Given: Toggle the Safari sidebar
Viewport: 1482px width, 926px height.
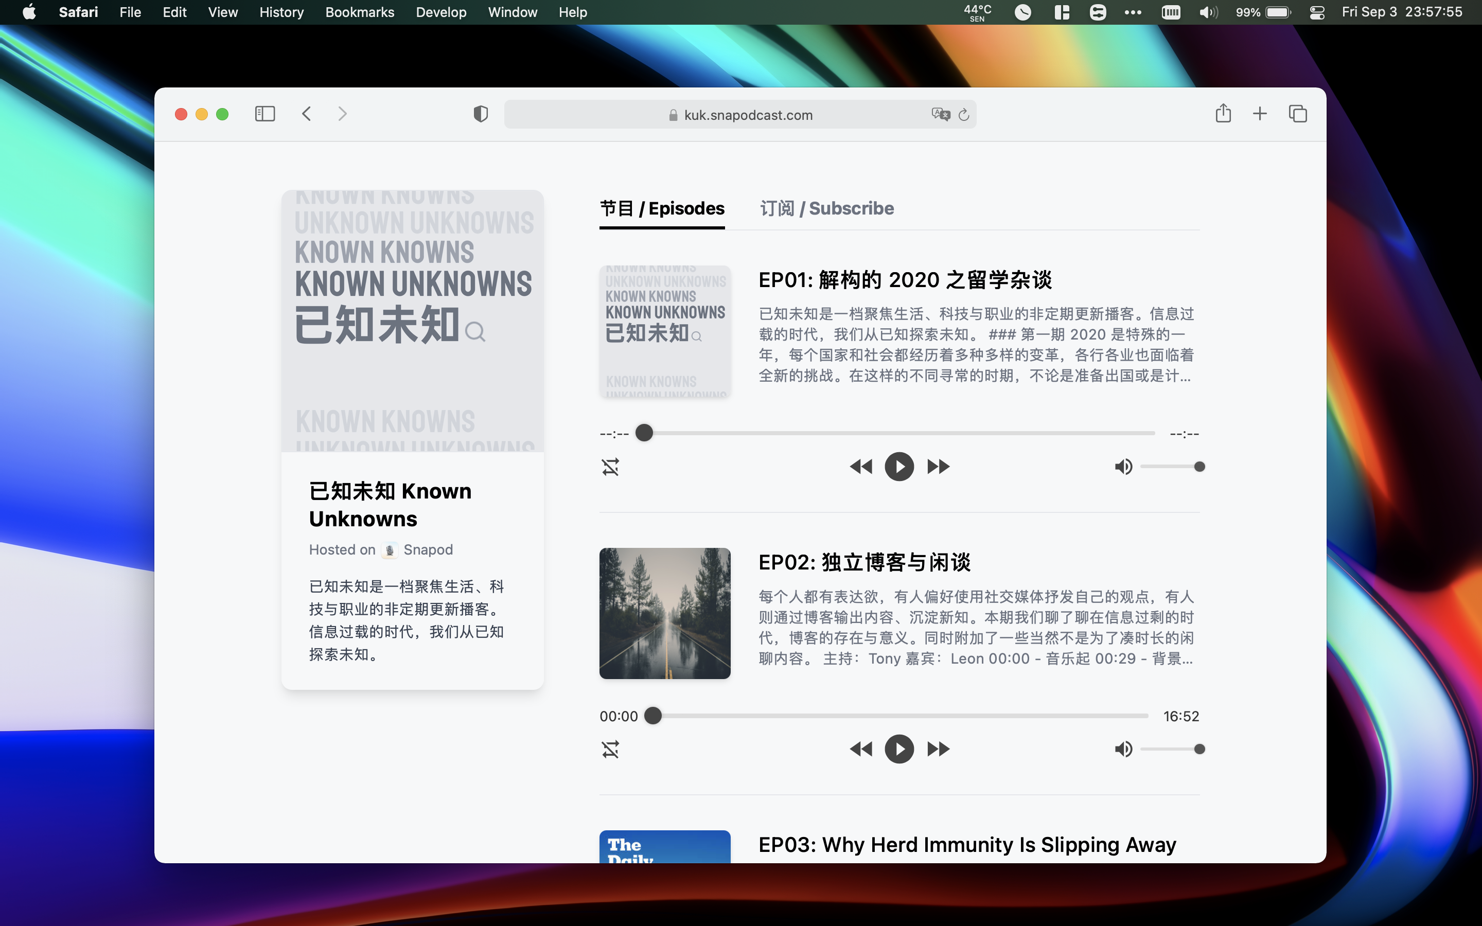Looking at the screenshot, I should (264, 114).
